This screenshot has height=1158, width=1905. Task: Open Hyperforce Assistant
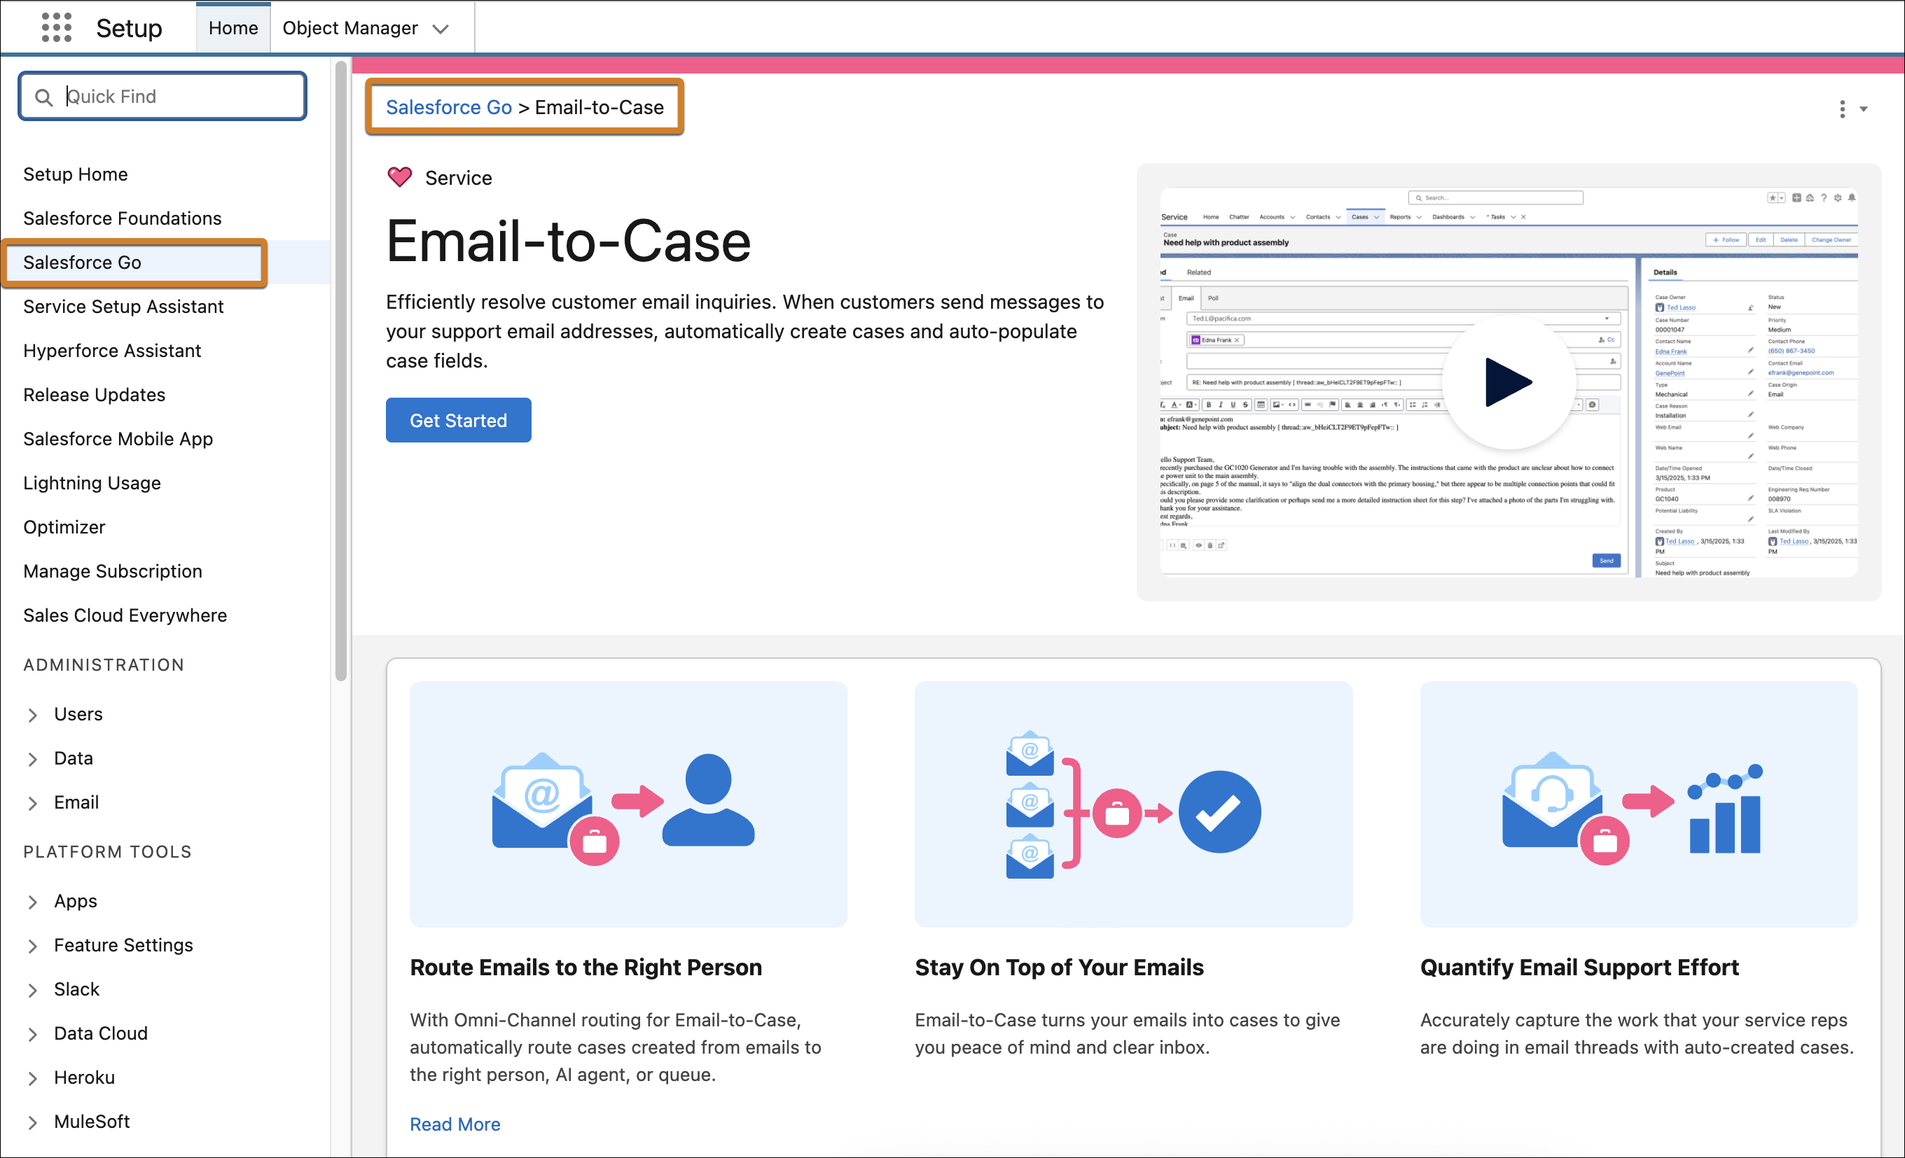pos(112,350)
